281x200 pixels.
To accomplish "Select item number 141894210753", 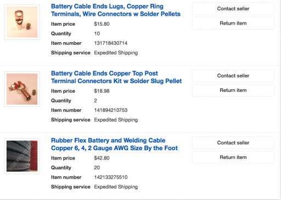I will (x=111, y=110).
